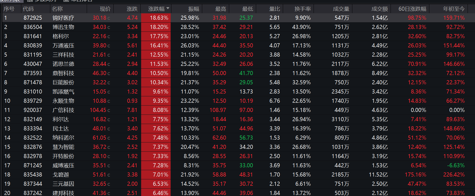Select the 民士达 stock name

click(61, 129)
